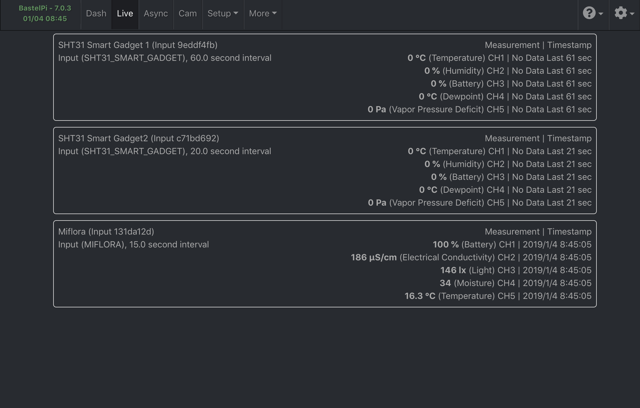Open the Async page
640x408 pixels.
(156, 13)
